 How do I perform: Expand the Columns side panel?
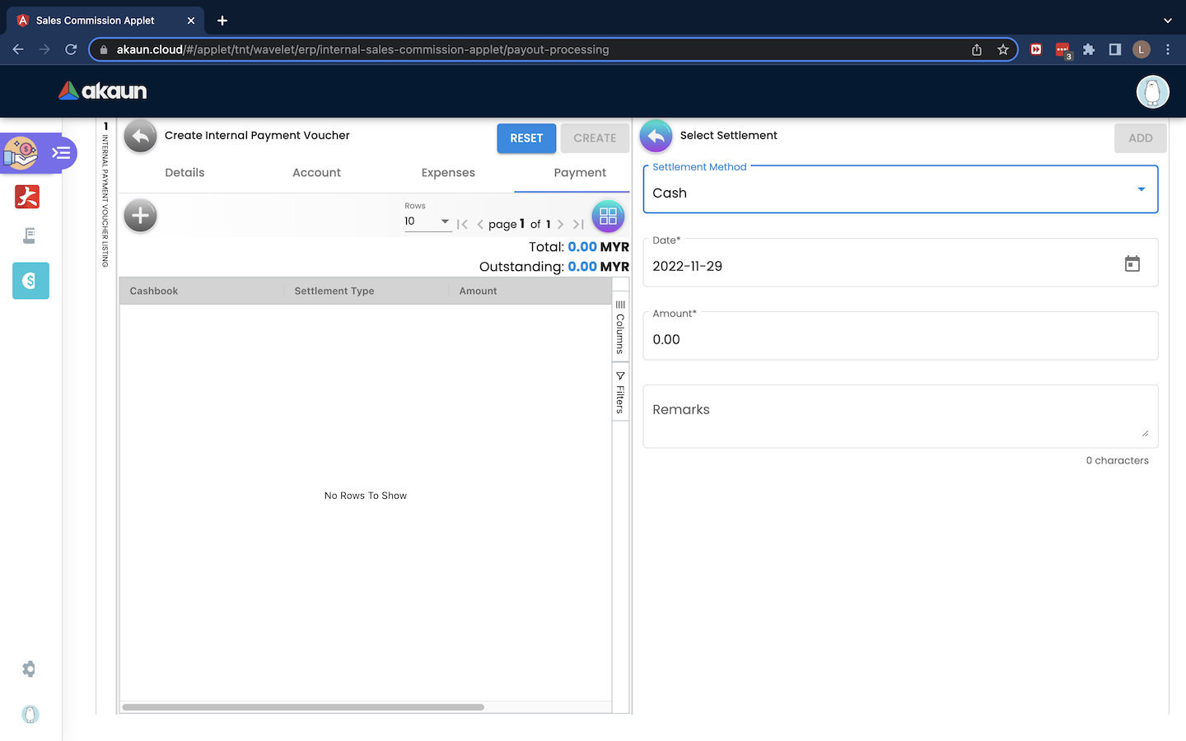coord(620,327)
